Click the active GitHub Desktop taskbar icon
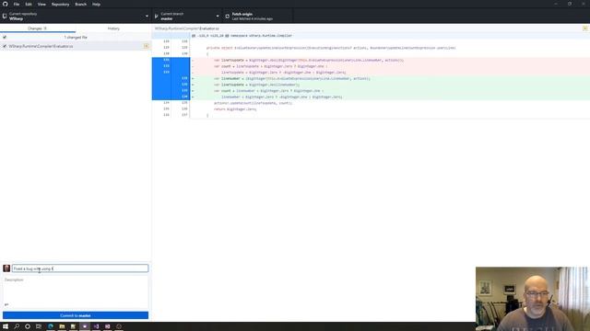Screen dimensions: 590x331 click(85, 326)
